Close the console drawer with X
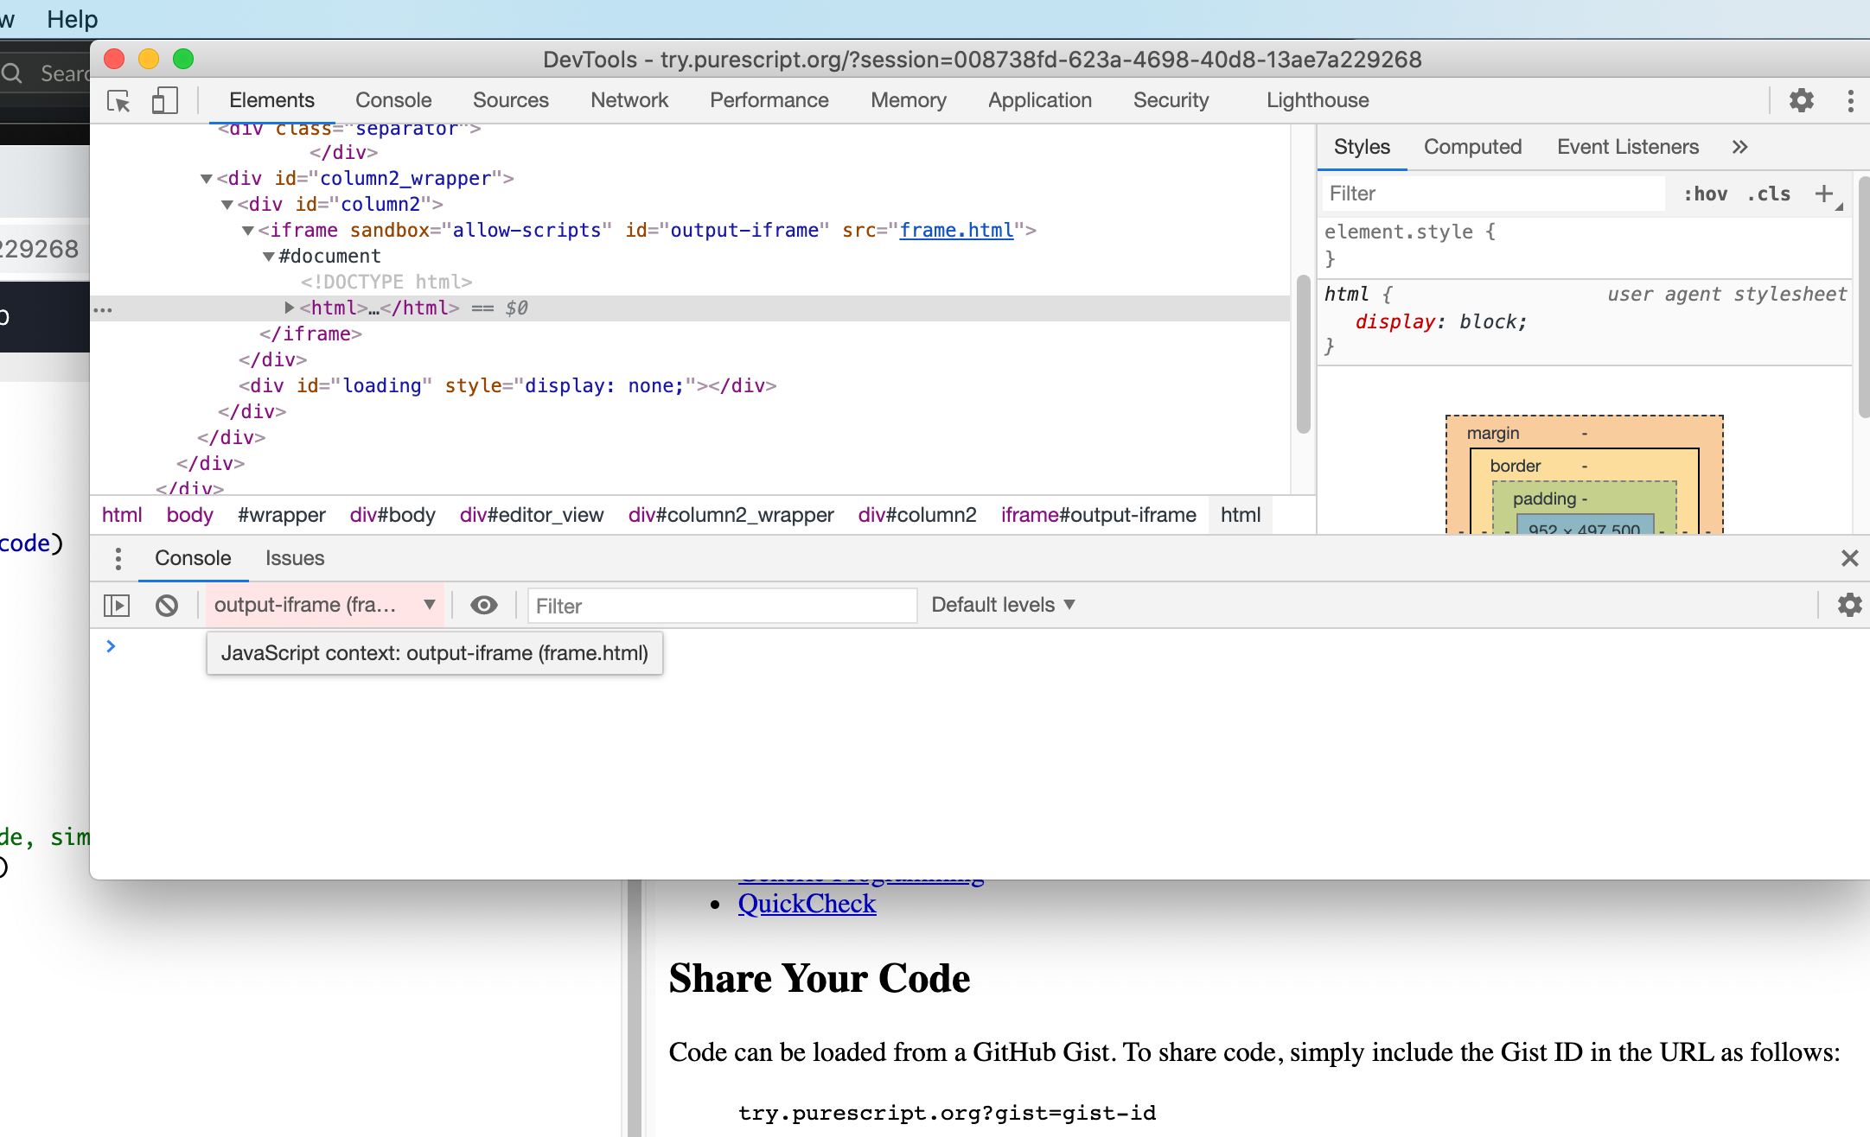The image size is (1870, 1137). click(x=1849, y=558)
